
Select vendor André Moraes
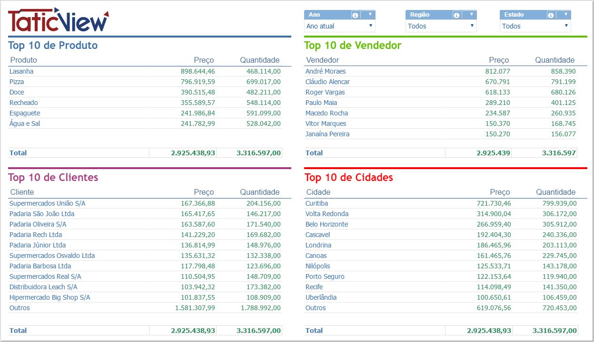[x=326, y=71]
